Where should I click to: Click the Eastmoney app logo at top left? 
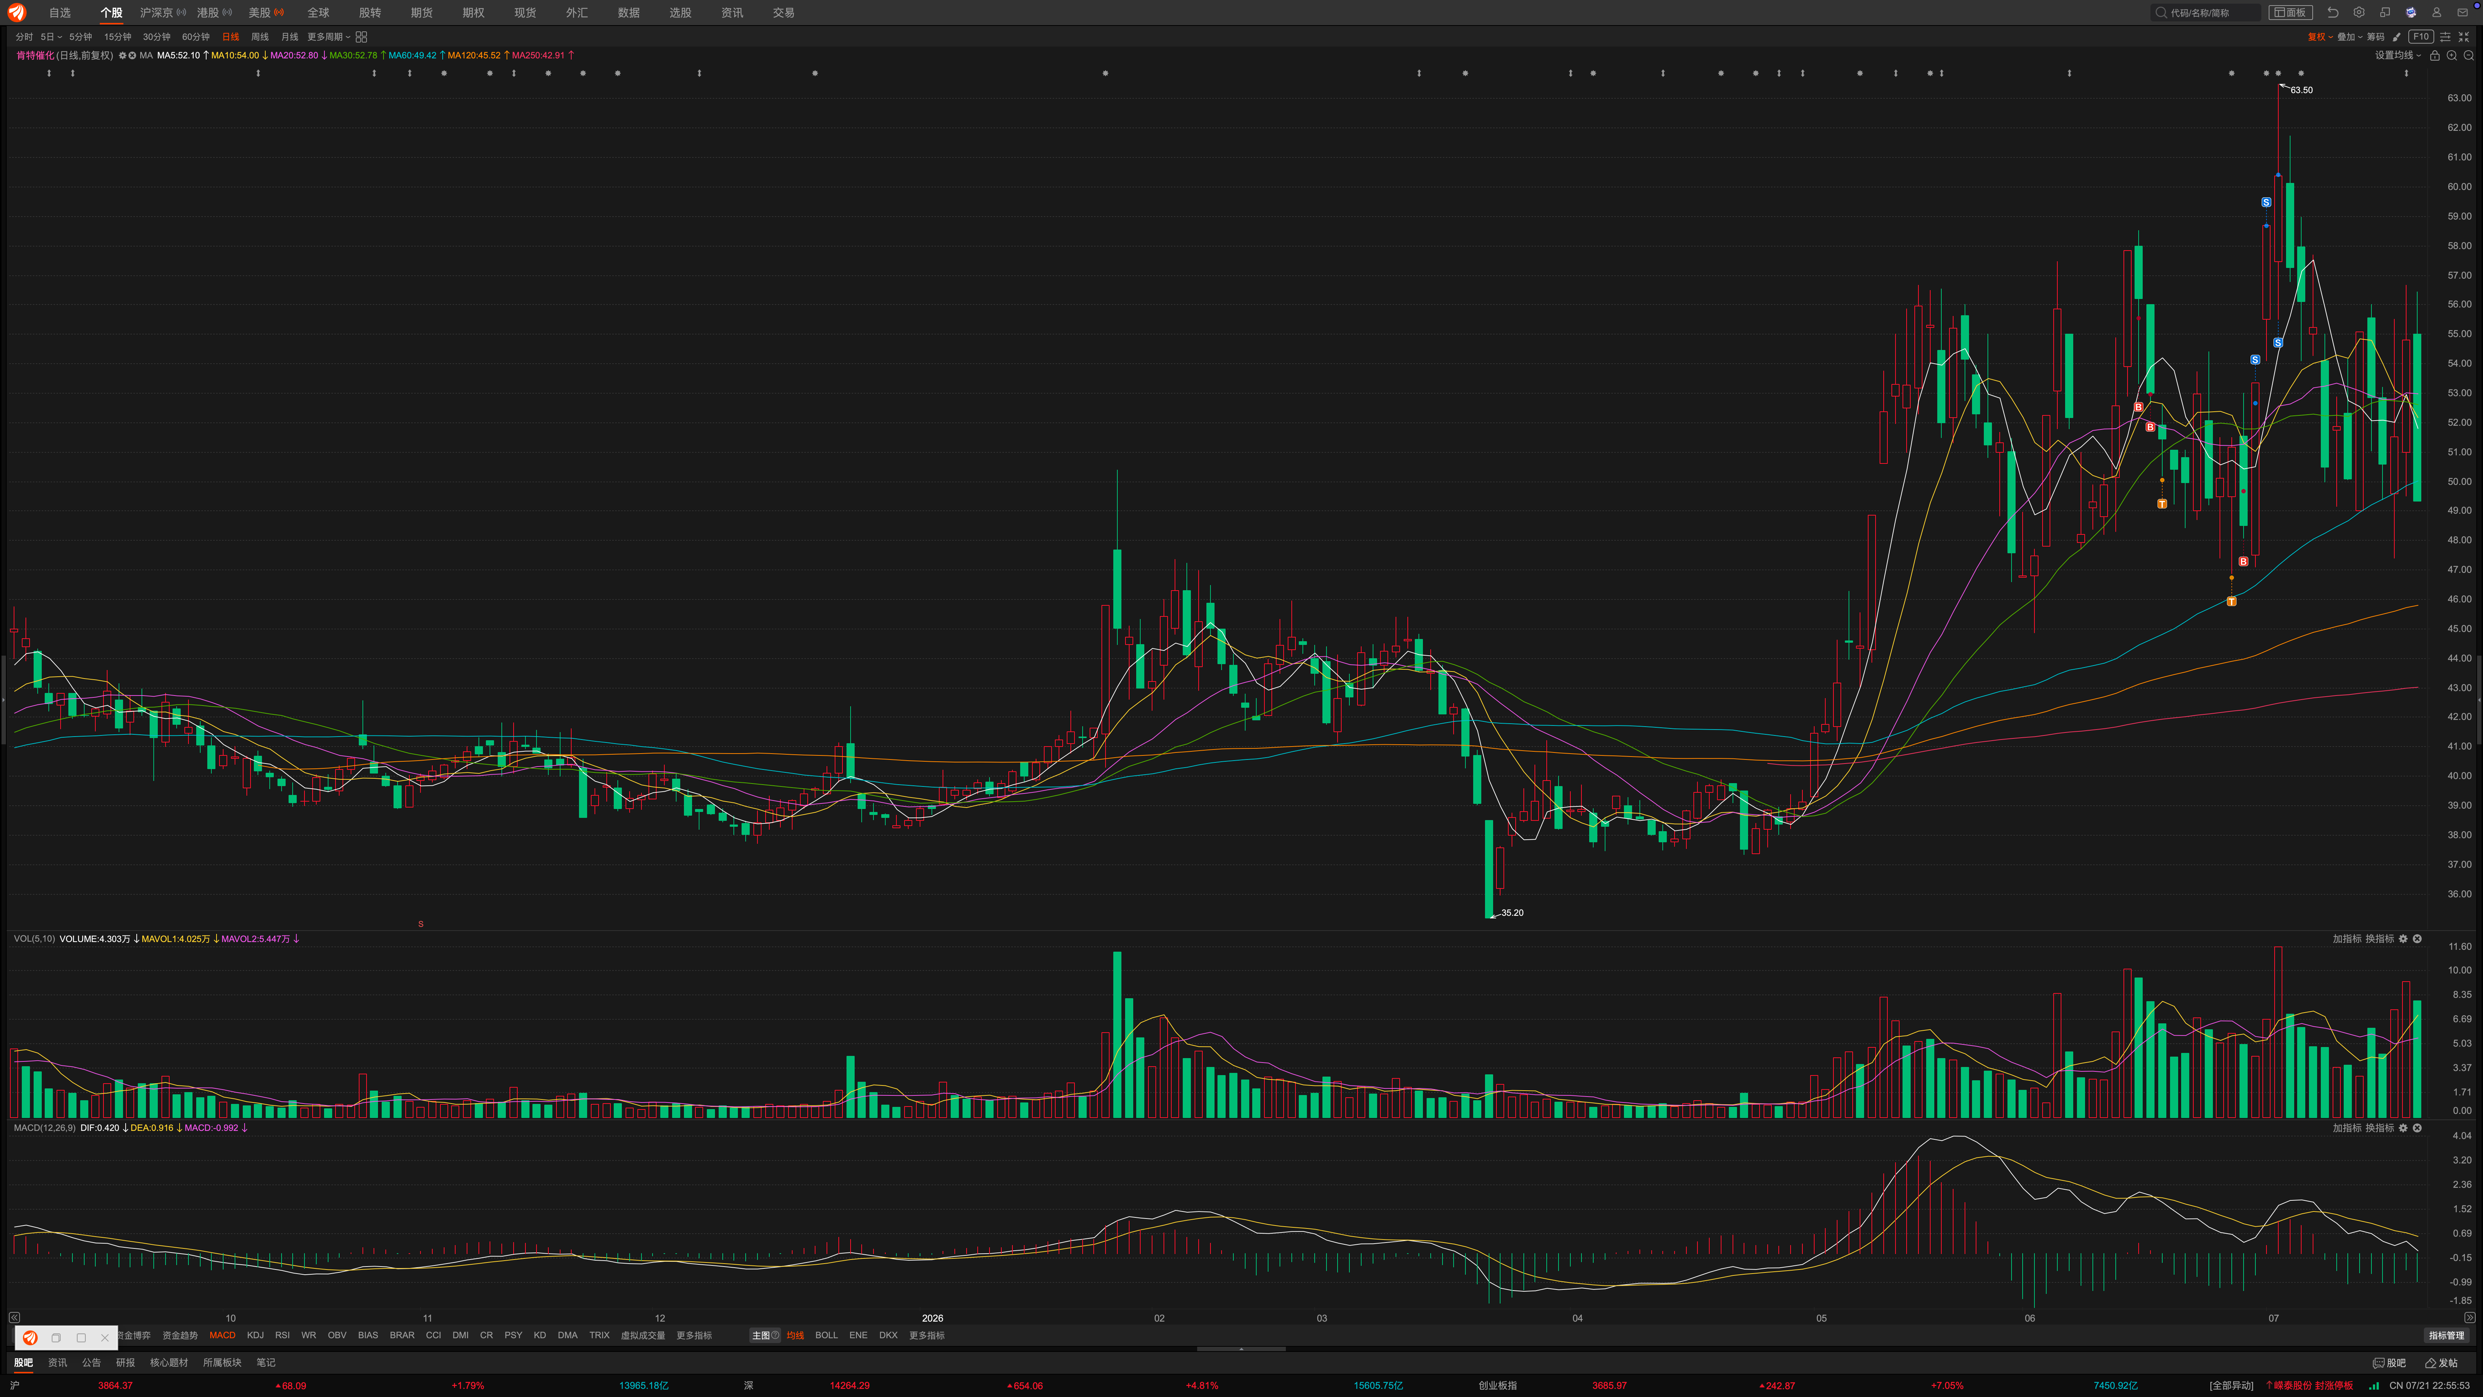(16, 13)
